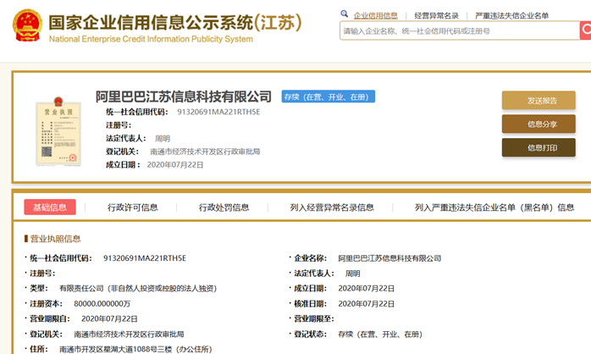The width and height of the screenshot is (591, 354).
Task: Click the 发送报告 button
Action: (x=539, y=100)
